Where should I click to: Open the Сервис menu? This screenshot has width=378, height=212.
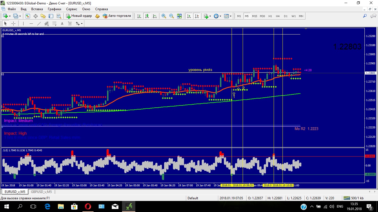[x=71, y=9]
